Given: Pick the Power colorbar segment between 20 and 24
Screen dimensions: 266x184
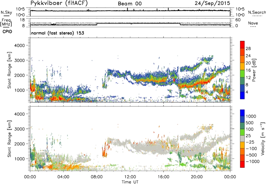Looking at the screenshot, I should (242, 59).
